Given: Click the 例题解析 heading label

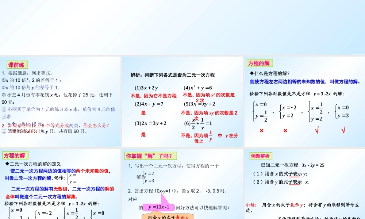Looking at the screenshot, I should click(x=261, y=156).
